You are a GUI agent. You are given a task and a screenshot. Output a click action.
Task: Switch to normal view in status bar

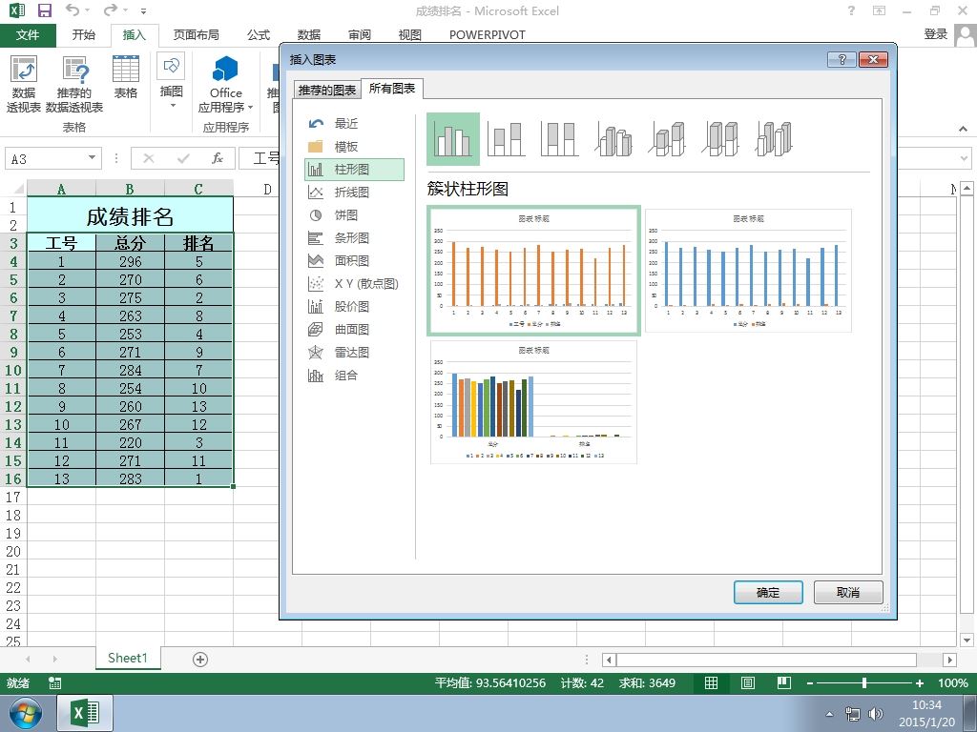point(712,683)
